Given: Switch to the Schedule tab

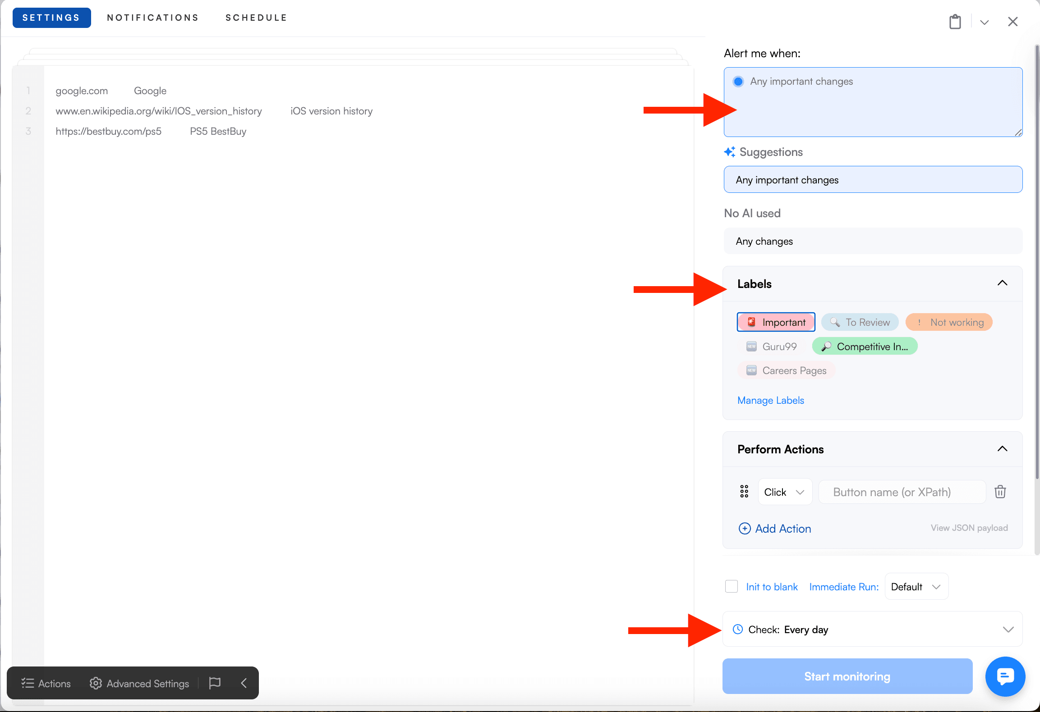Looking at the screenshot, I should click(256, 18).
